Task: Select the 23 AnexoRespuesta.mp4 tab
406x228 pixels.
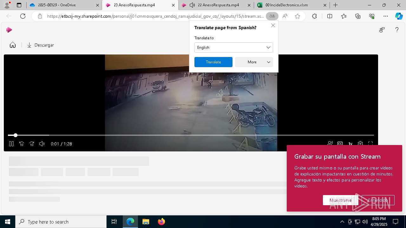Action: pos(140,5)
